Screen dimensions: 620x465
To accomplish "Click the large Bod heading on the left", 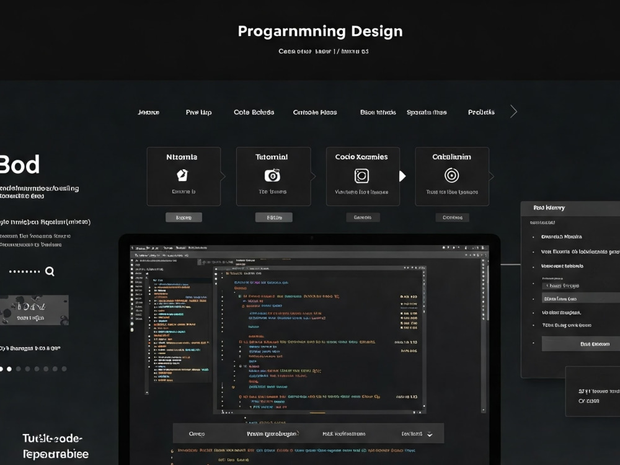I will click(x=20, y=164).
